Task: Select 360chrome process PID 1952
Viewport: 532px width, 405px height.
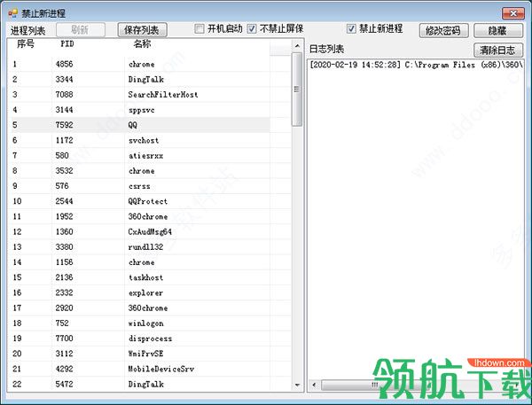Action: tap(141, 216)
